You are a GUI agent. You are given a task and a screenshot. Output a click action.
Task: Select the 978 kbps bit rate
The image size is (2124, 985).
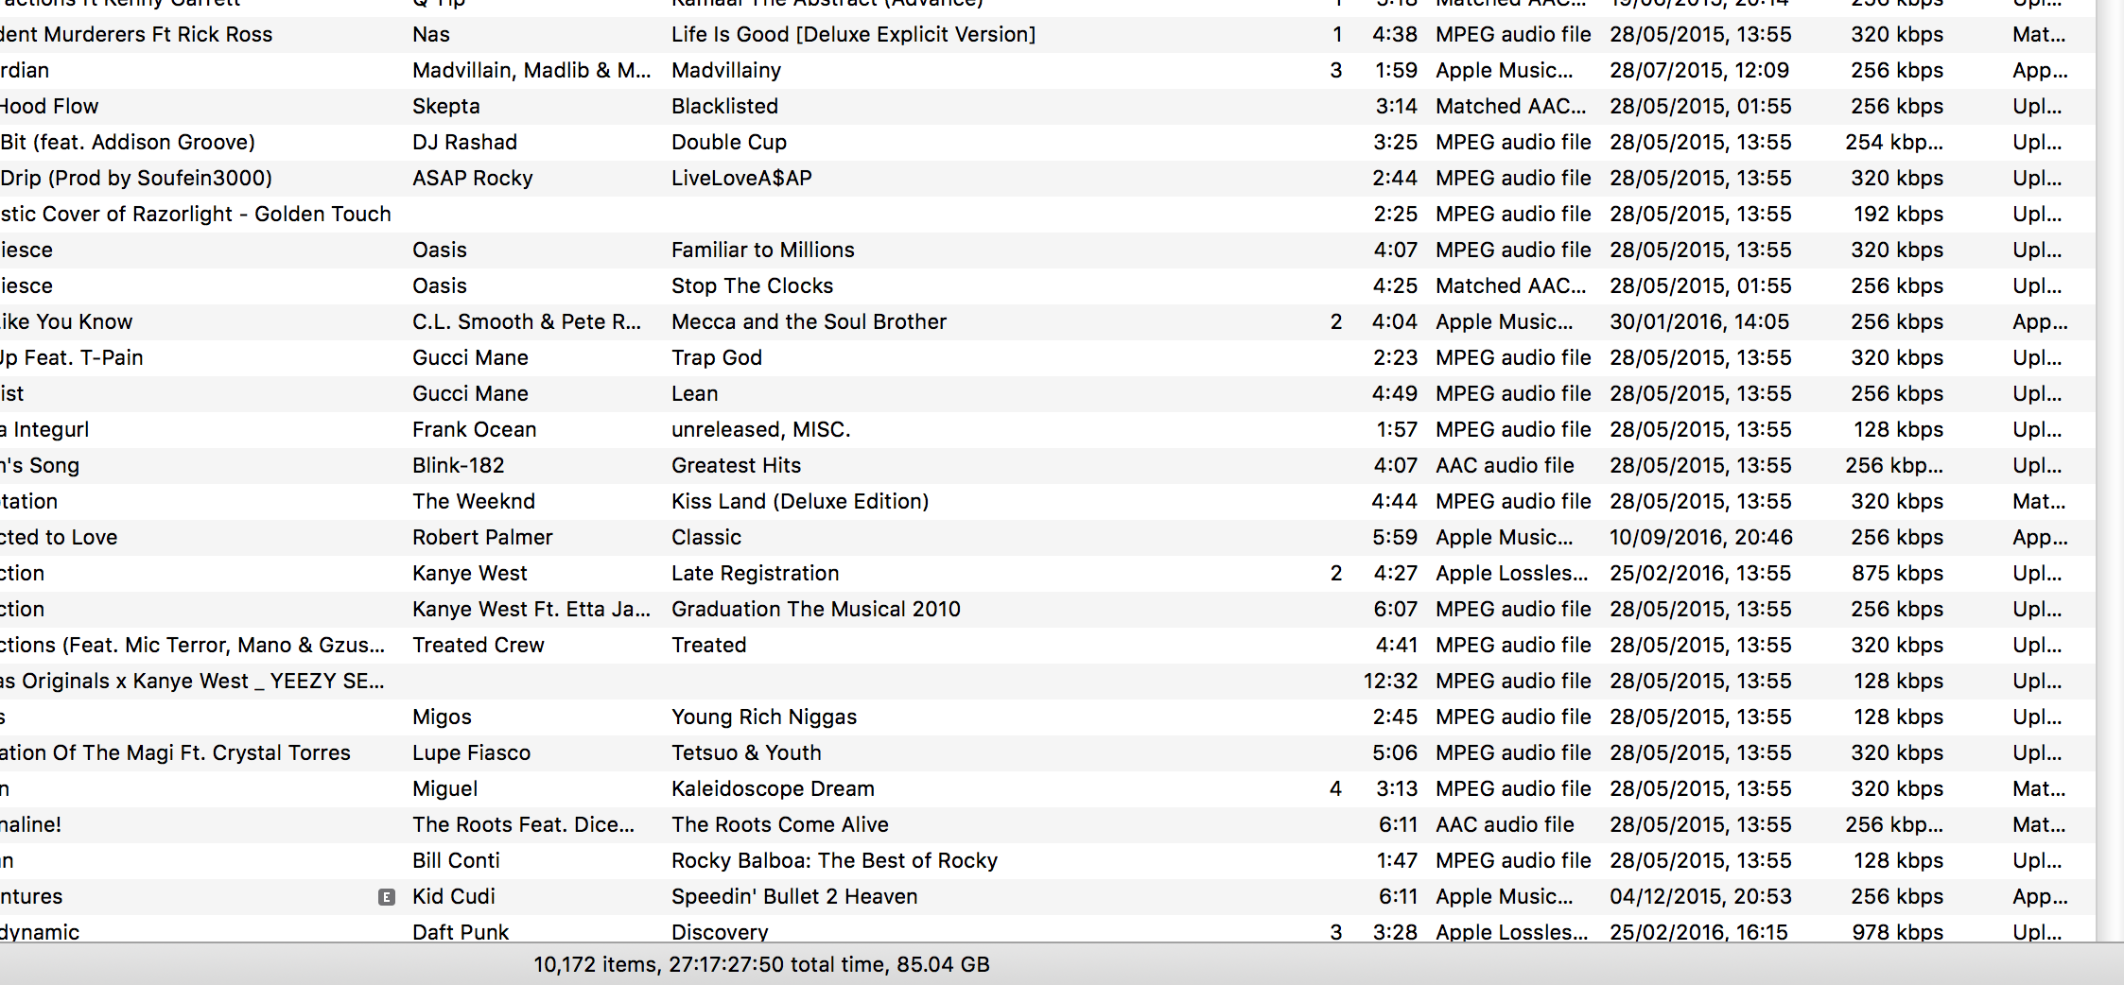tap(1898, 932)
